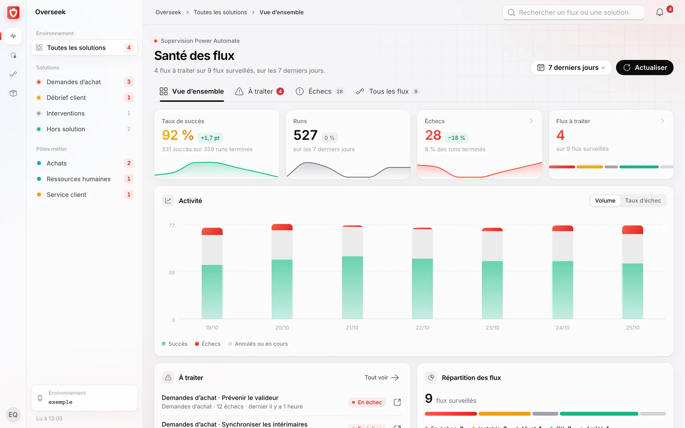Viewport: 685px width, 428px height.
Task: Click the À traiter section warning icon
Action: tap(168, 378)
